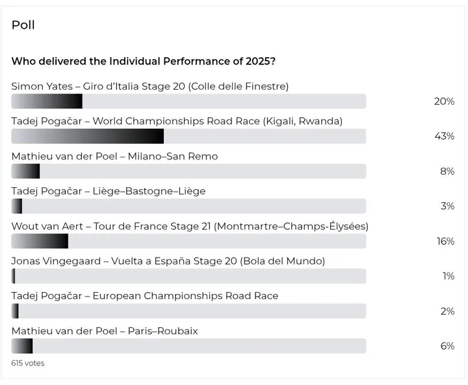Select Pogačar European Championships Road Race option

coord(145,296)
